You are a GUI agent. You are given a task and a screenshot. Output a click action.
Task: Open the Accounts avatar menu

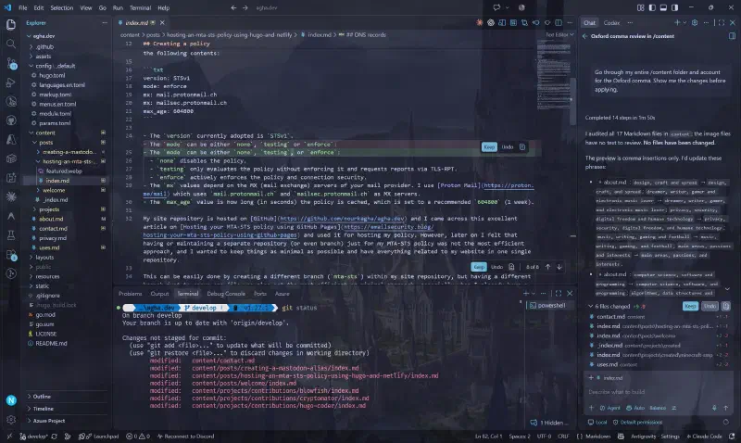click(11, 400)
